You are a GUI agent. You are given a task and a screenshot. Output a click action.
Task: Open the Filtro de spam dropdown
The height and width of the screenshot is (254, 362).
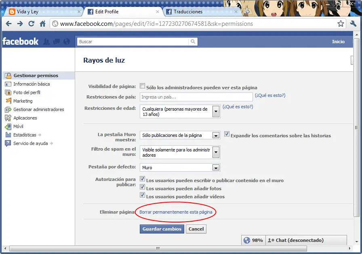click(180, 152)
